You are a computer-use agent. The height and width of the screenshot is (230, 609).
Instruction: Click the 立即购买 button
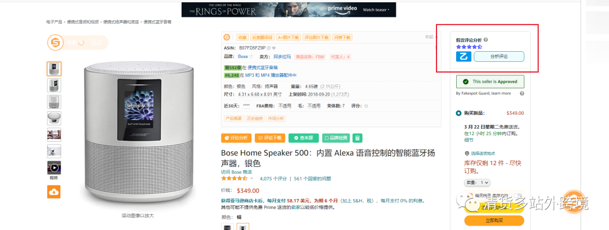click(494, 220)
